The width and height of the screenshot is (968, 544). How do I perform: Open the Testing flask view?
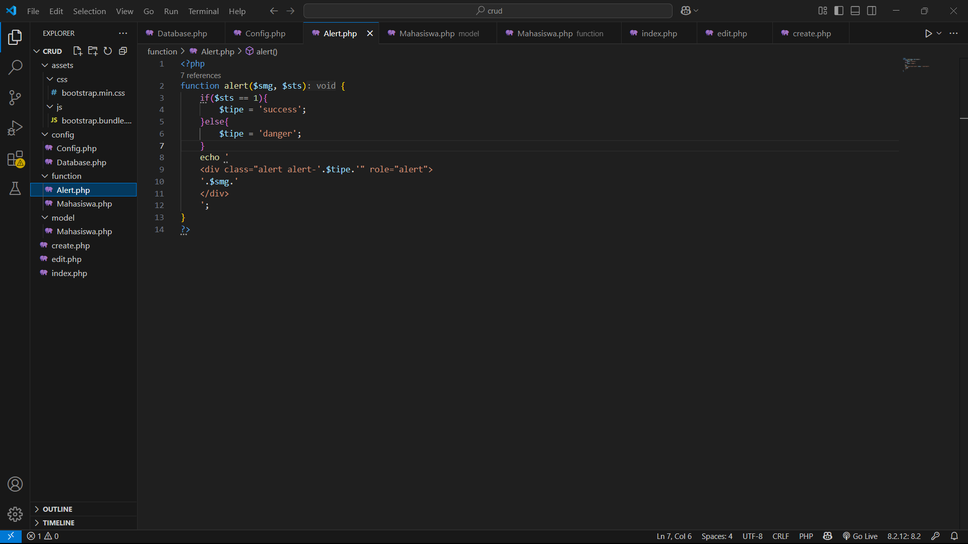(15, 189)
